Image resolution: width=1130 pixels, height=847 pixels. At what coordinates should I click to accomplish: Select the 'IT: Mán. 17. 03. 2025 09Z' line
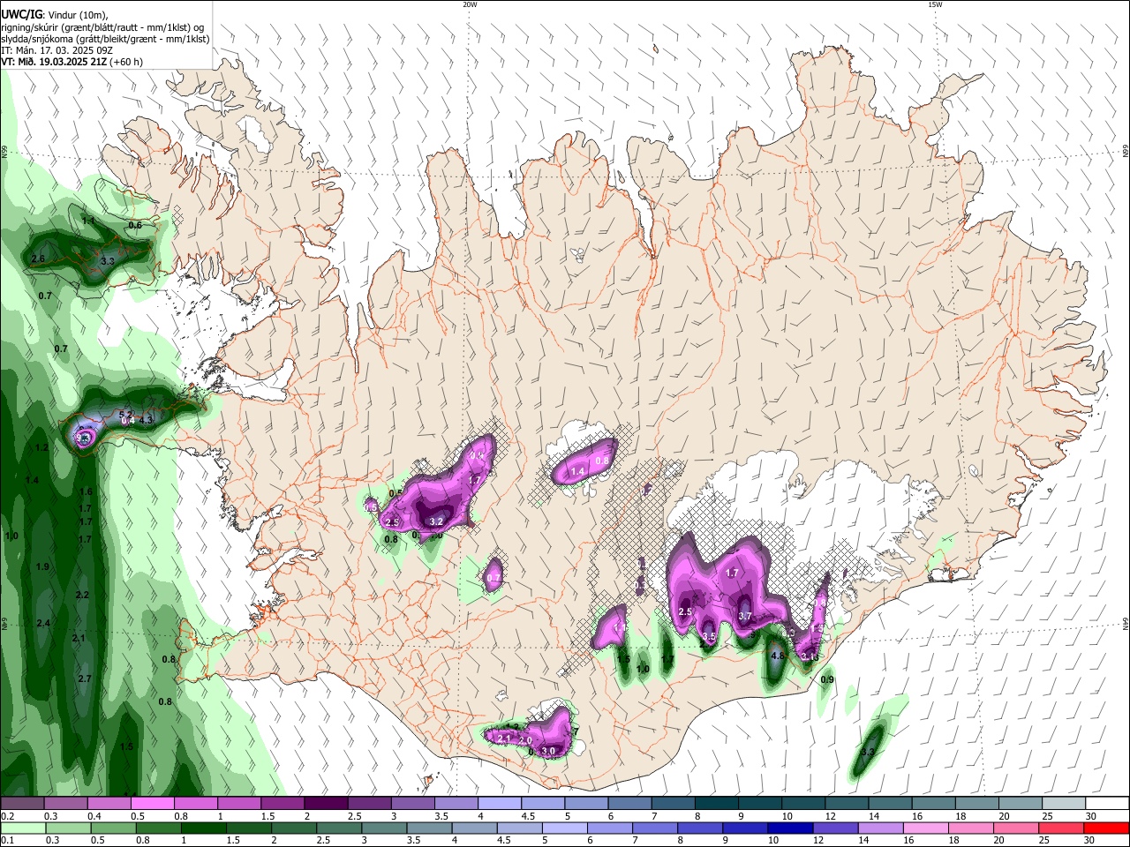[x=57, y=50]
